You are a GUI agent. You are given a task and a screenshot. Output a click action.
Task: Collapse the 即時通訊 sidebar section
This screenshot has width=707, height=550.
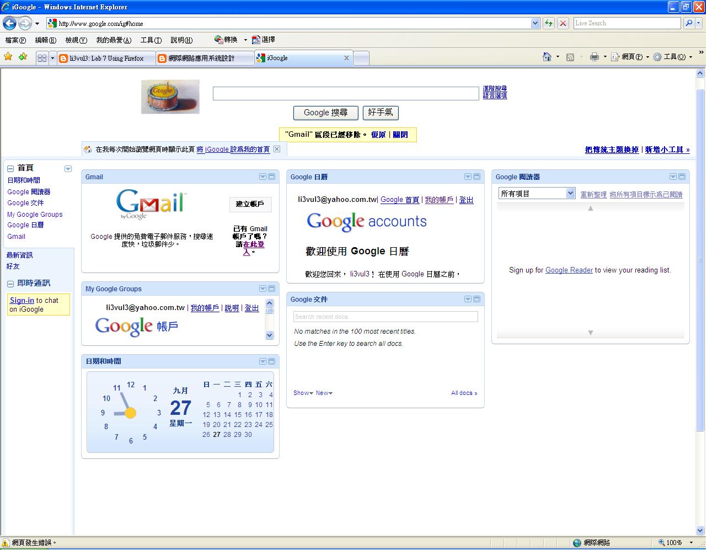tap(10, 284)
